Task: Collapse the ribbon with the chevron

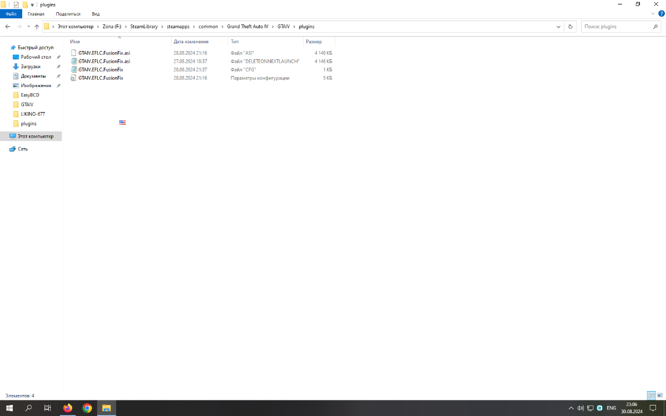Action: 653,13
